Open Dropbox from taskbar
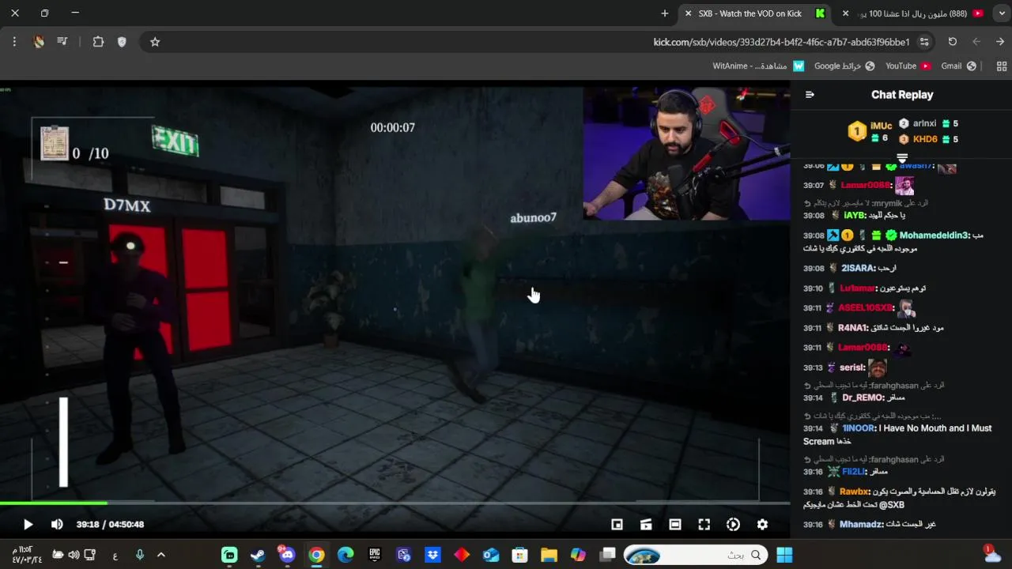Viewport: 1012px width, 569px height. coord(432,555)
